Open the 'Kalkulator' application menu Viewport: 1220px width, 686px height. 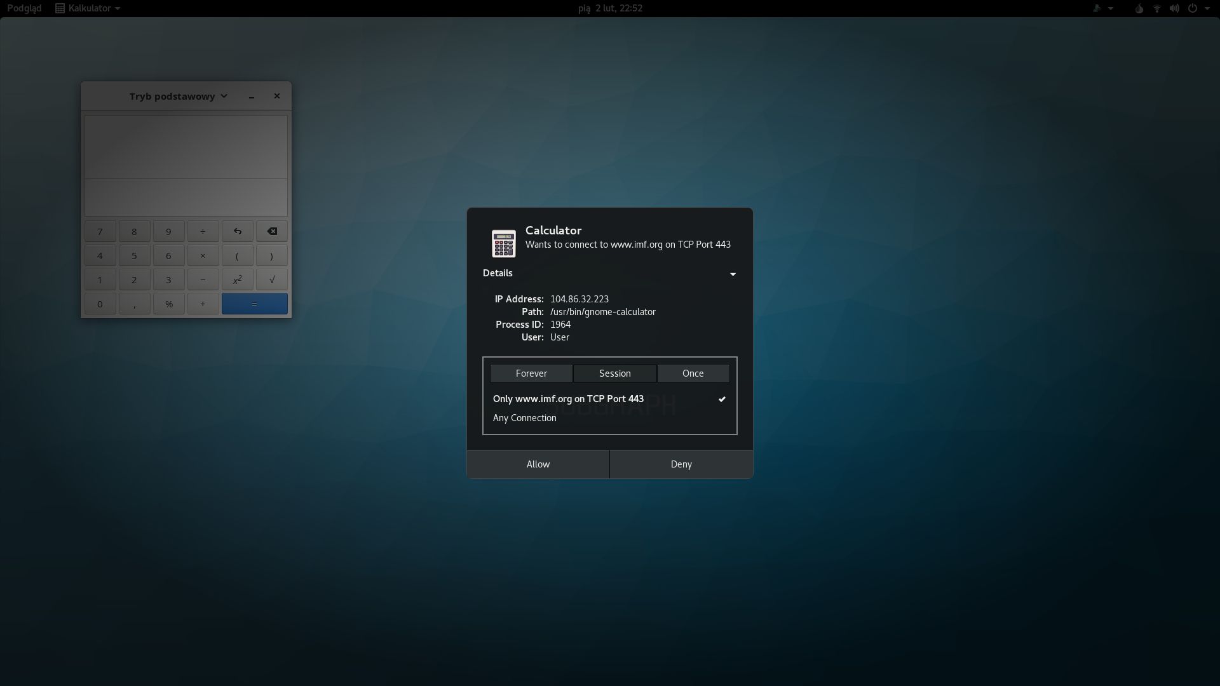87,8
